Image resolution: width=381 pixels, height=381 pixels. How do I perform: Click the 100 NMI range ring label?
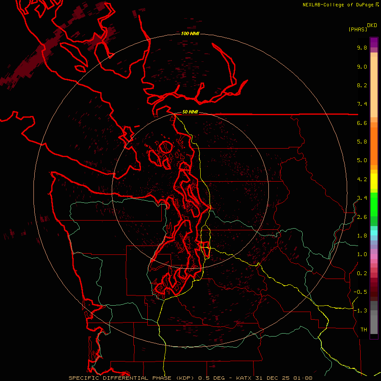(x=190, y=33)
